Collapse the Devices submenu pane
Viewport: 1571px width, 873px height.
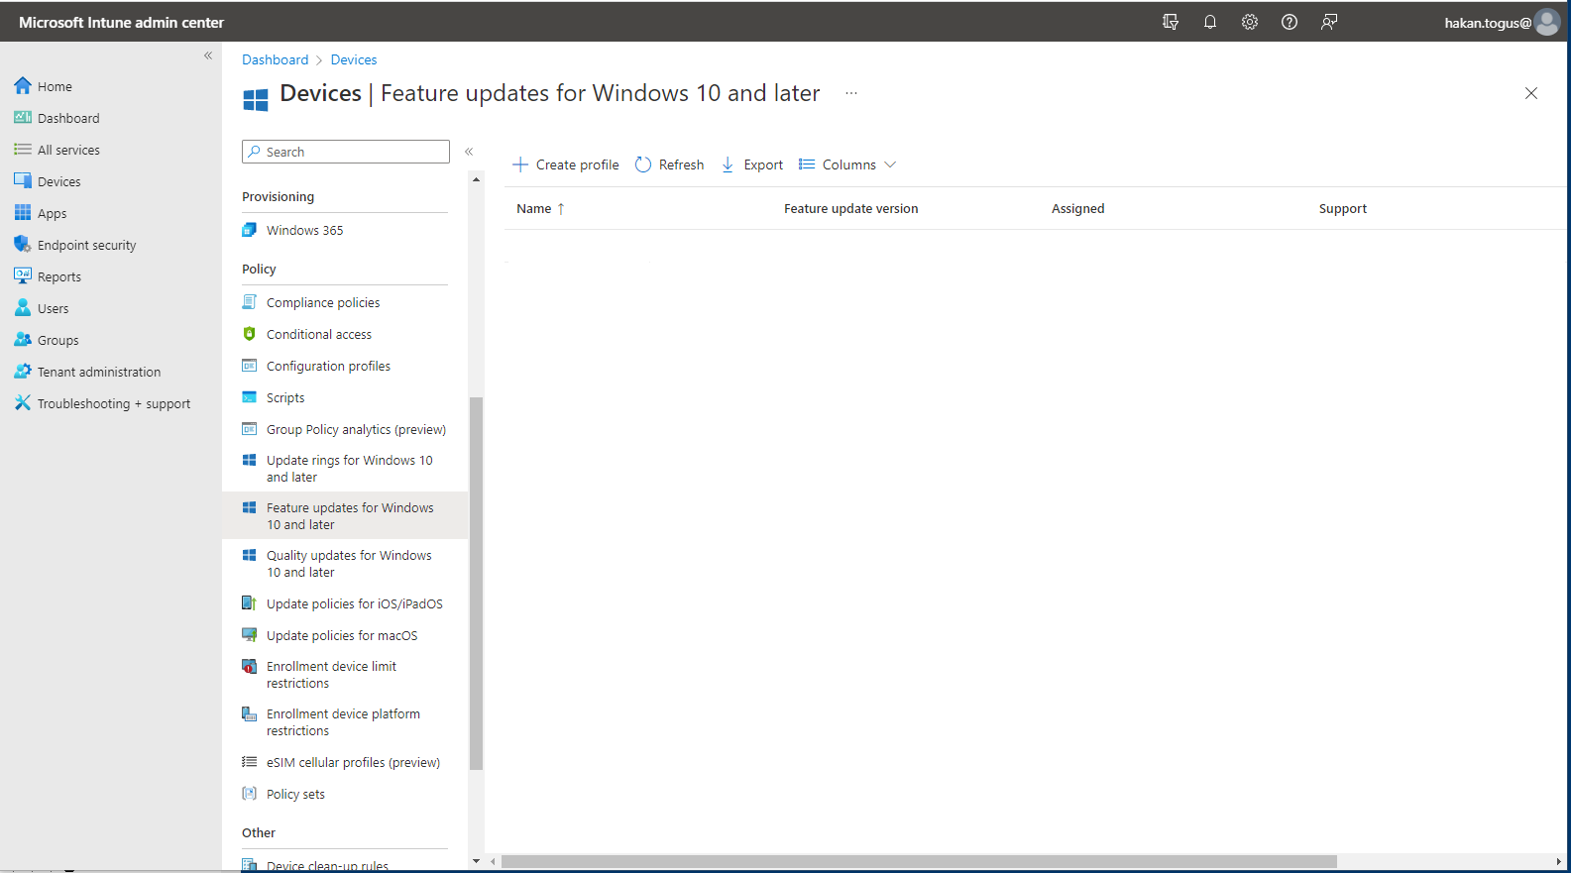coord(469,152)
